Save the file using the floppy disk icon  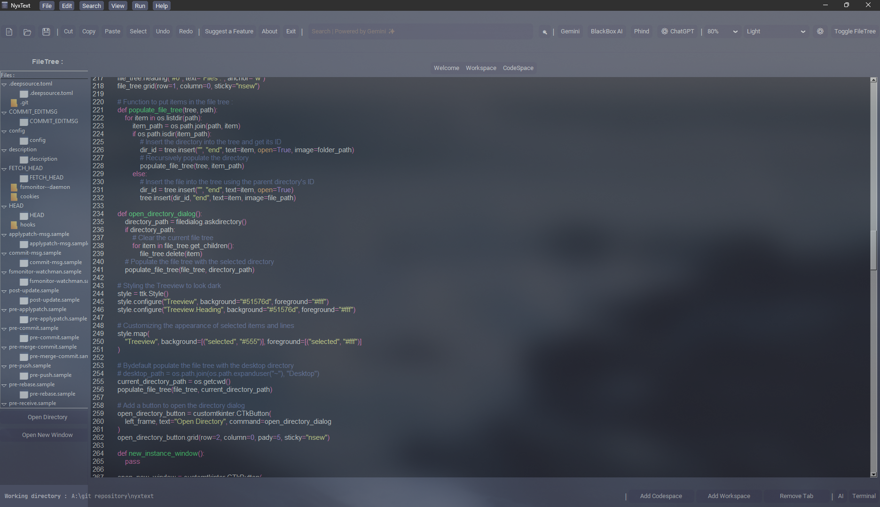46,31
